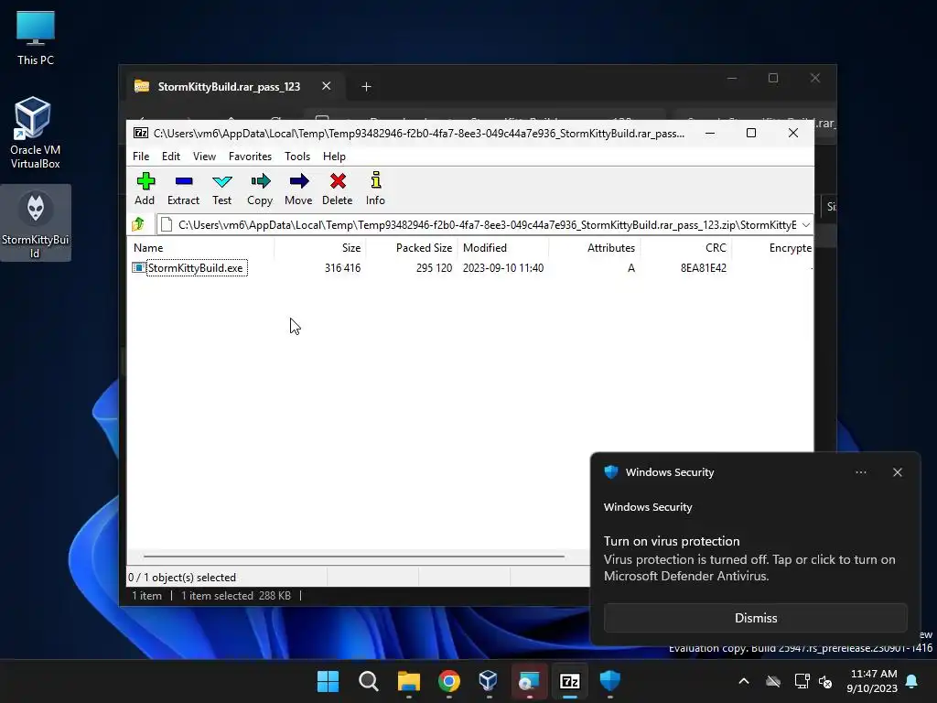
Task: Open the Info toolbar icon
Action: pos(375,189)
